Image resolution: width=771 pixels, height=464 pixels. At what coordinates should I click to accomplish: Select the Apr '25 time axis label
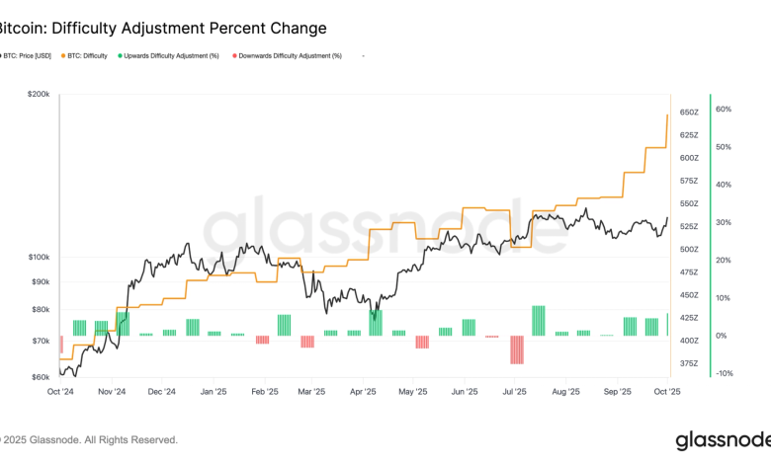363,392
